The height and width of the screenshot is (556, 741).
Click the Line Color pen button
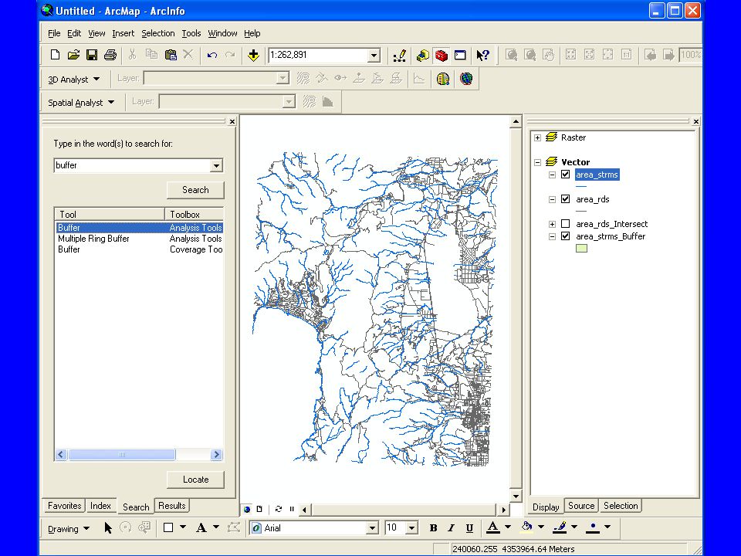(x=560, y=527)
